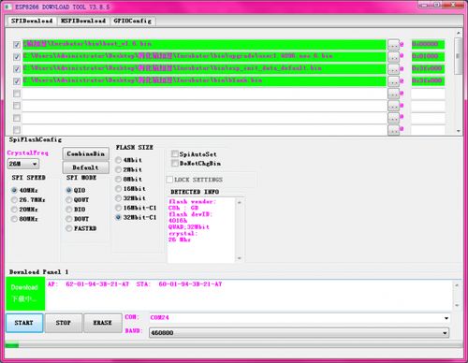468x363 pixels.
Task: Click 'QUAD;32Mbit' in Detected Info
Action: click(x=189, y=227)
